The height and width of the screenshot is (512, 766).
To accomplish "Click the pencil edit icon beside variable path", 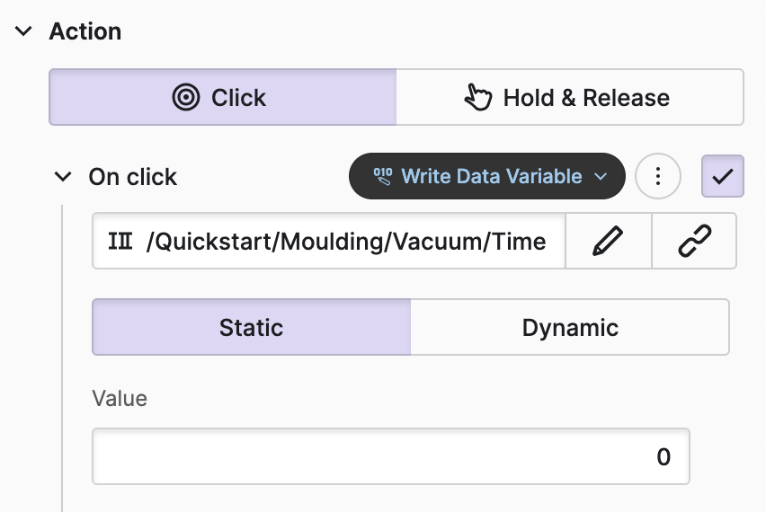I will pyautogui.click(x=608, y=241).
